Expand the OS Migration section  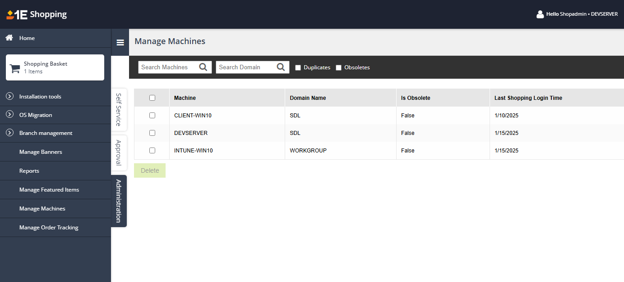click(9, 115)
